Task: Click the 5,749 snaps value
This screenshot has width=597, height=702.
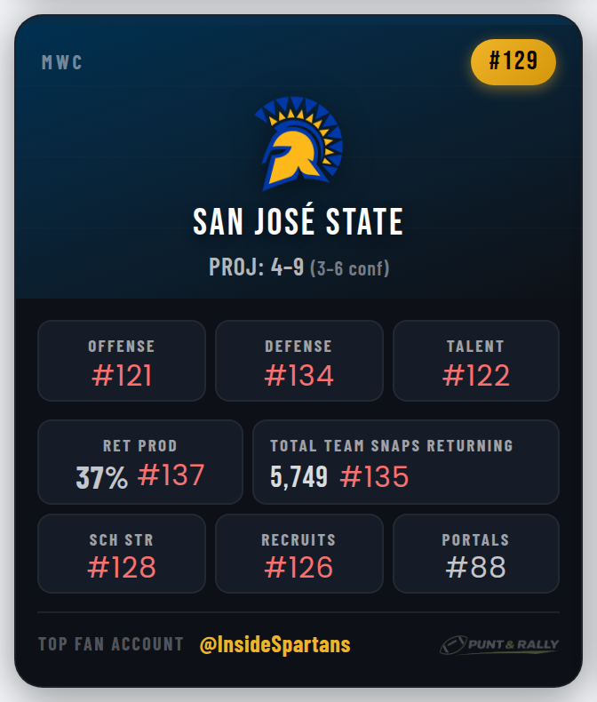Action: [298, 477]
